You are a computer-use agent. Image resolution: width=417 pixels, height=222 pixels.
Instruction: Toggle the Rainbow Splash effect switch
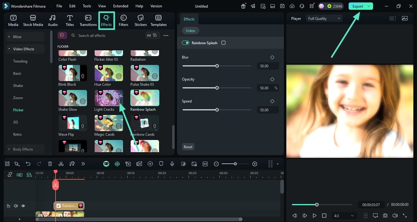pos(185,43)
